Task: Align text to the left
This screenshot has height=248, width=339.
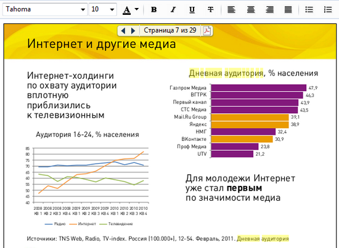Action: pos(231,9)
